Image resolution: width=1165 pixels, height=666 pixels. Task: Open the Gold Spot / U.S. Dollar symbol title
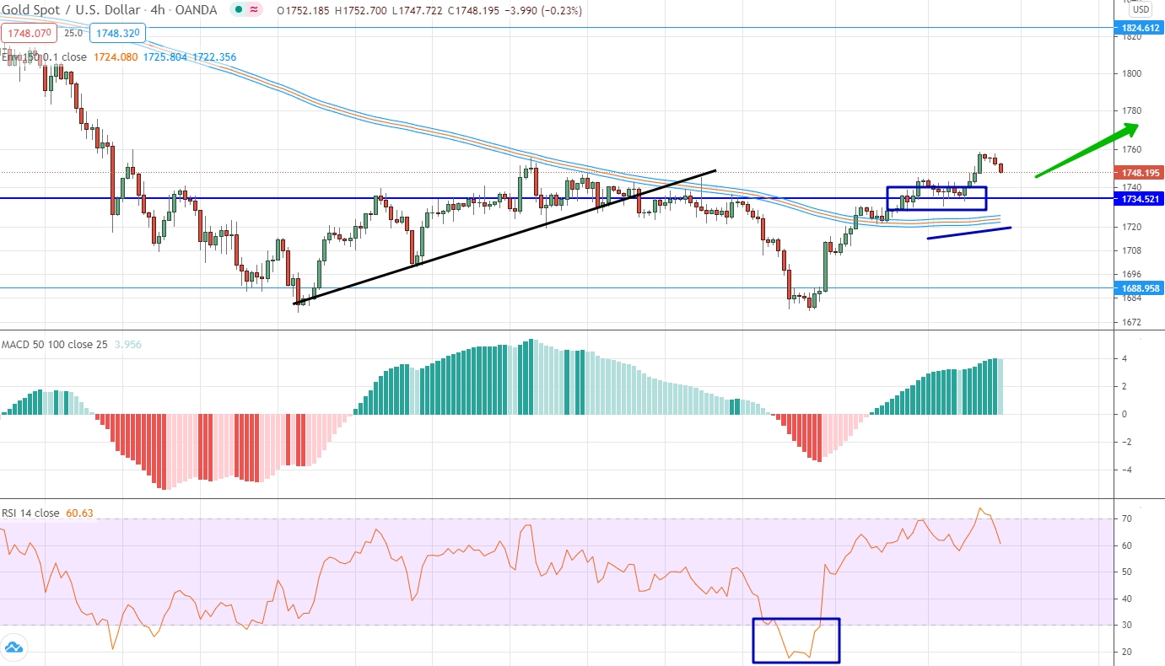pos(69,11)
